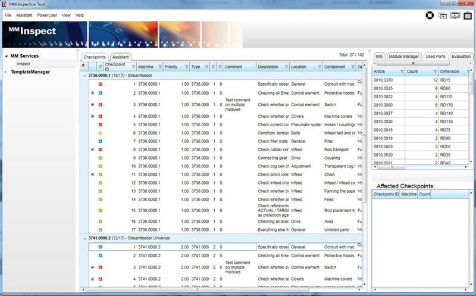Expand the TemplateManager tree node

point(6,72)
